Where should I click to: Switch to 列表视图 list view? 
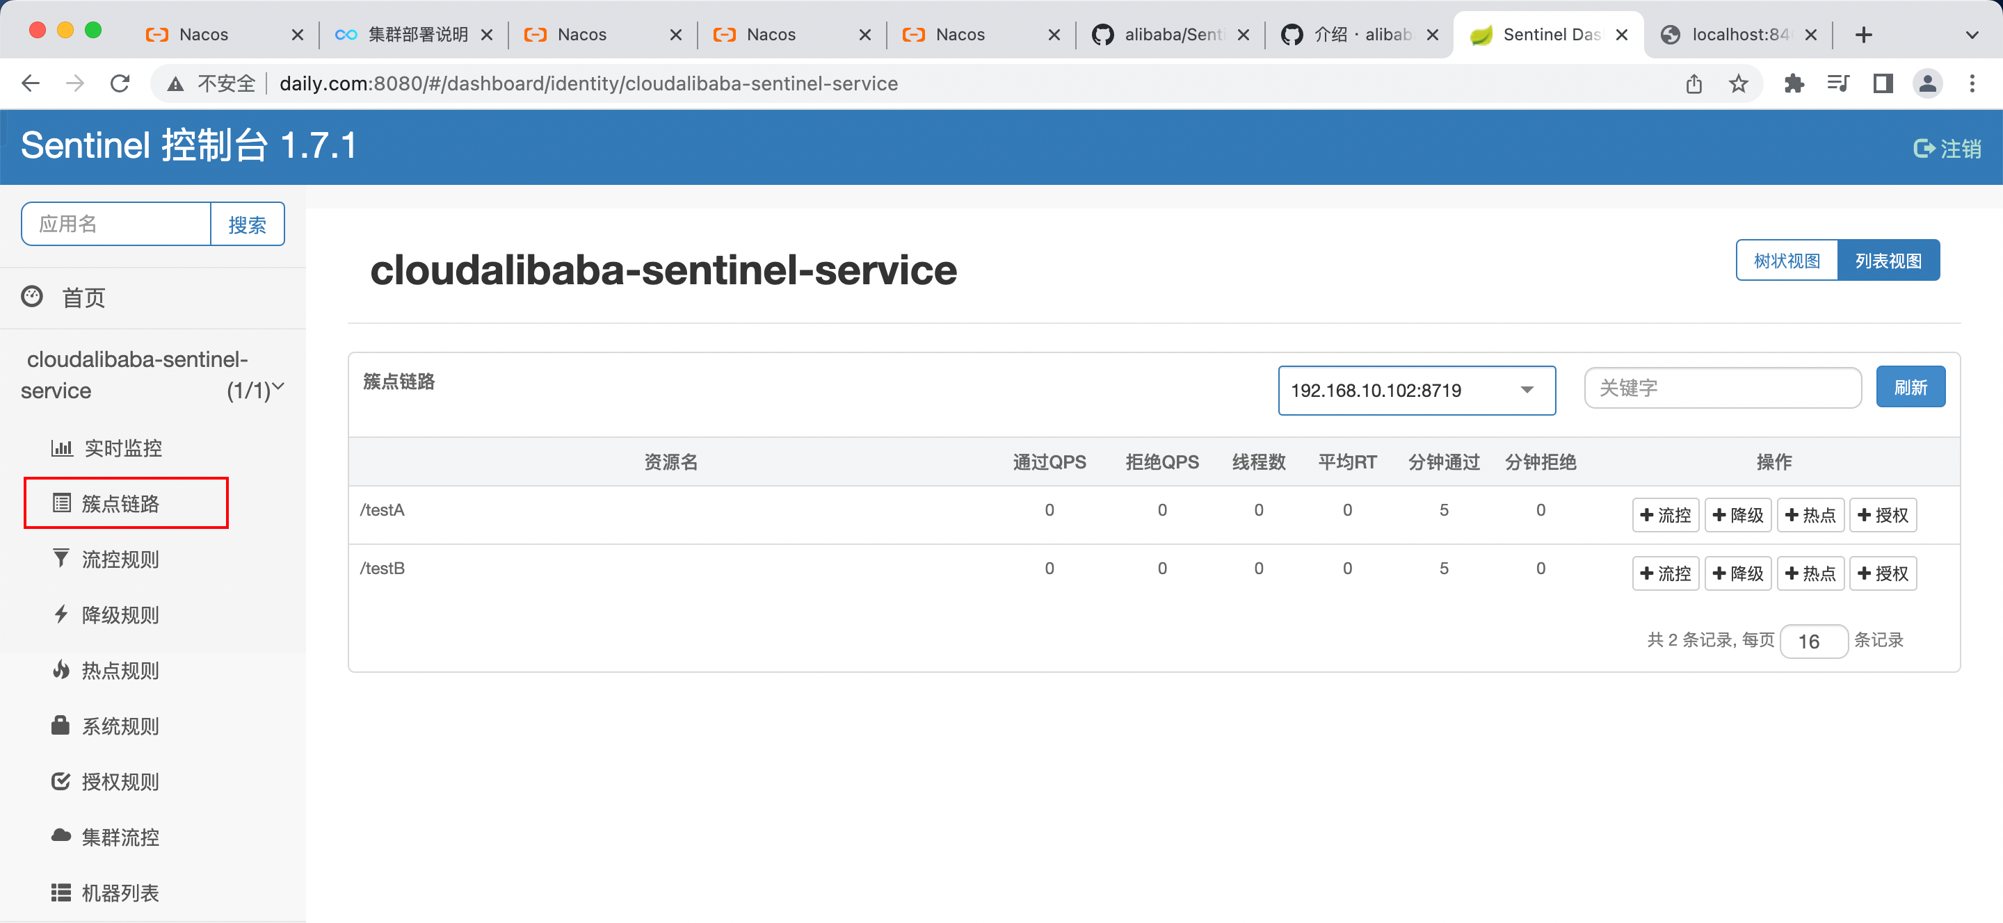click(x=1888, y=260)
